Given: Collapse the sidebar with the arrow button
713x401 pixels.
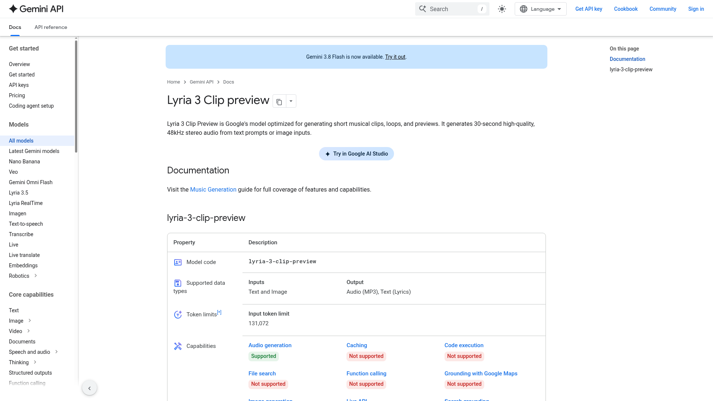Looking at the screenshot, I should point(89,388).
